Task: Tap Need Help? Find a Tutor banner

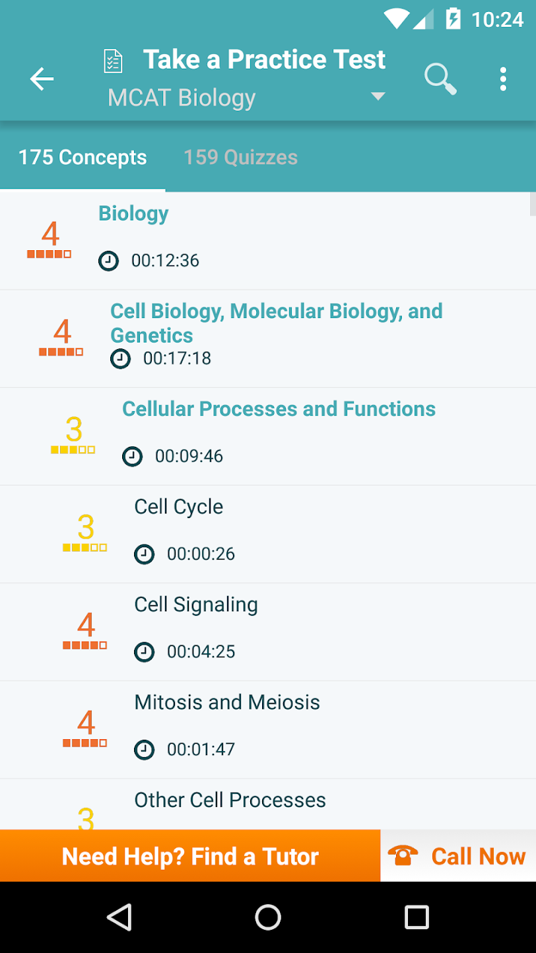Action: 190,856
